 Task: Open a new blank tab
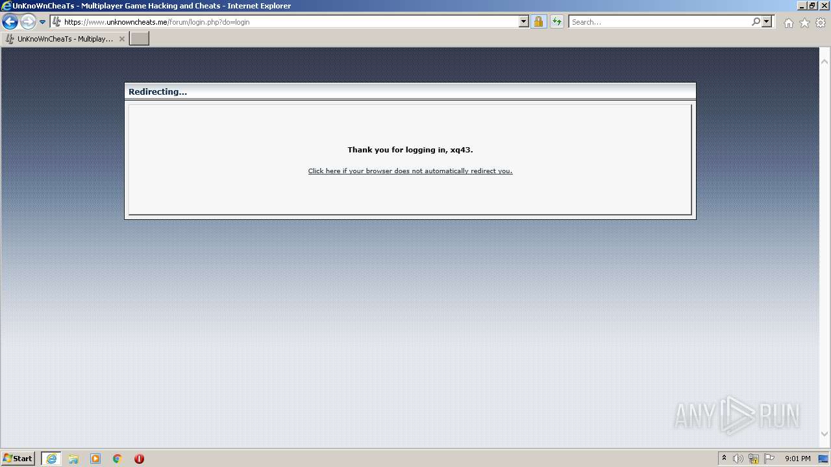coord(140,39)
